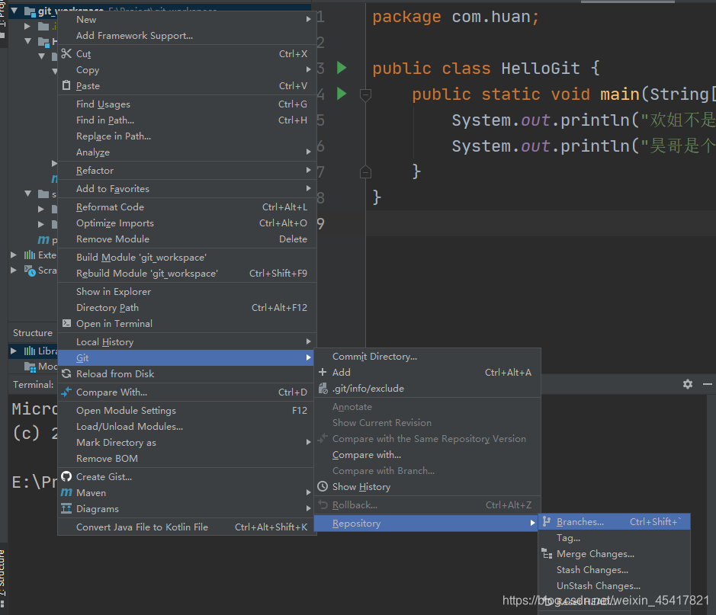Viewport: 716px width, 615px height.
Task: Choose Stash Changes...
Action: 614,569
